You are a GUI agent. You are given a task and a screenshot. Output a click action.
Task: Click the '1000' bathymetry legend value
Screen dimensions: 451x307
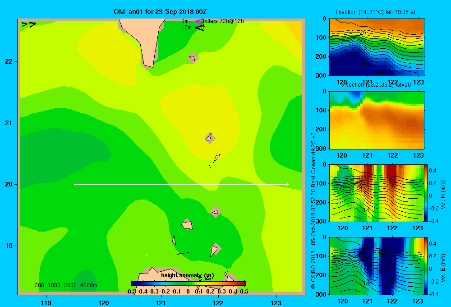pyautogui.click(x=54, y=285)
